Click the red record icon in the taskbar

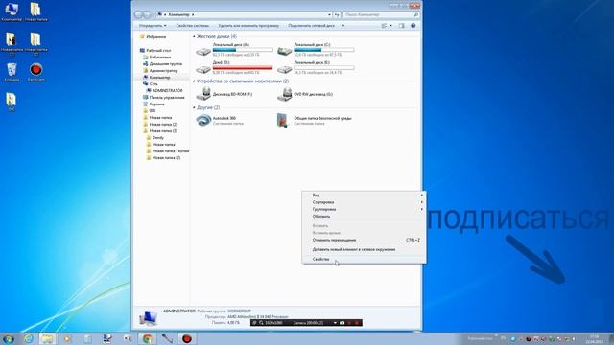click(187, 338)
